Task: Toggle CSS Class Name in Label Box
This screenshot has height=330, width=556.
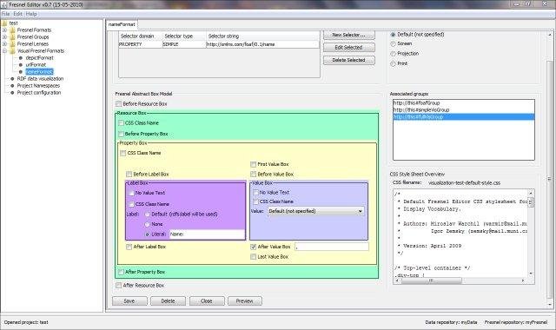Action: point(131,204)
